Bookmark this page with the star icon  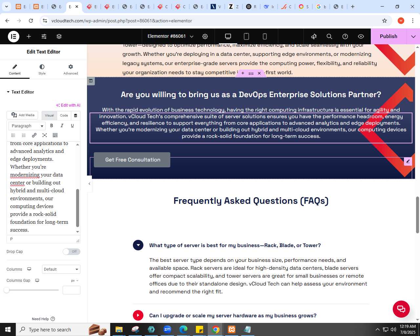pos(385,21)
